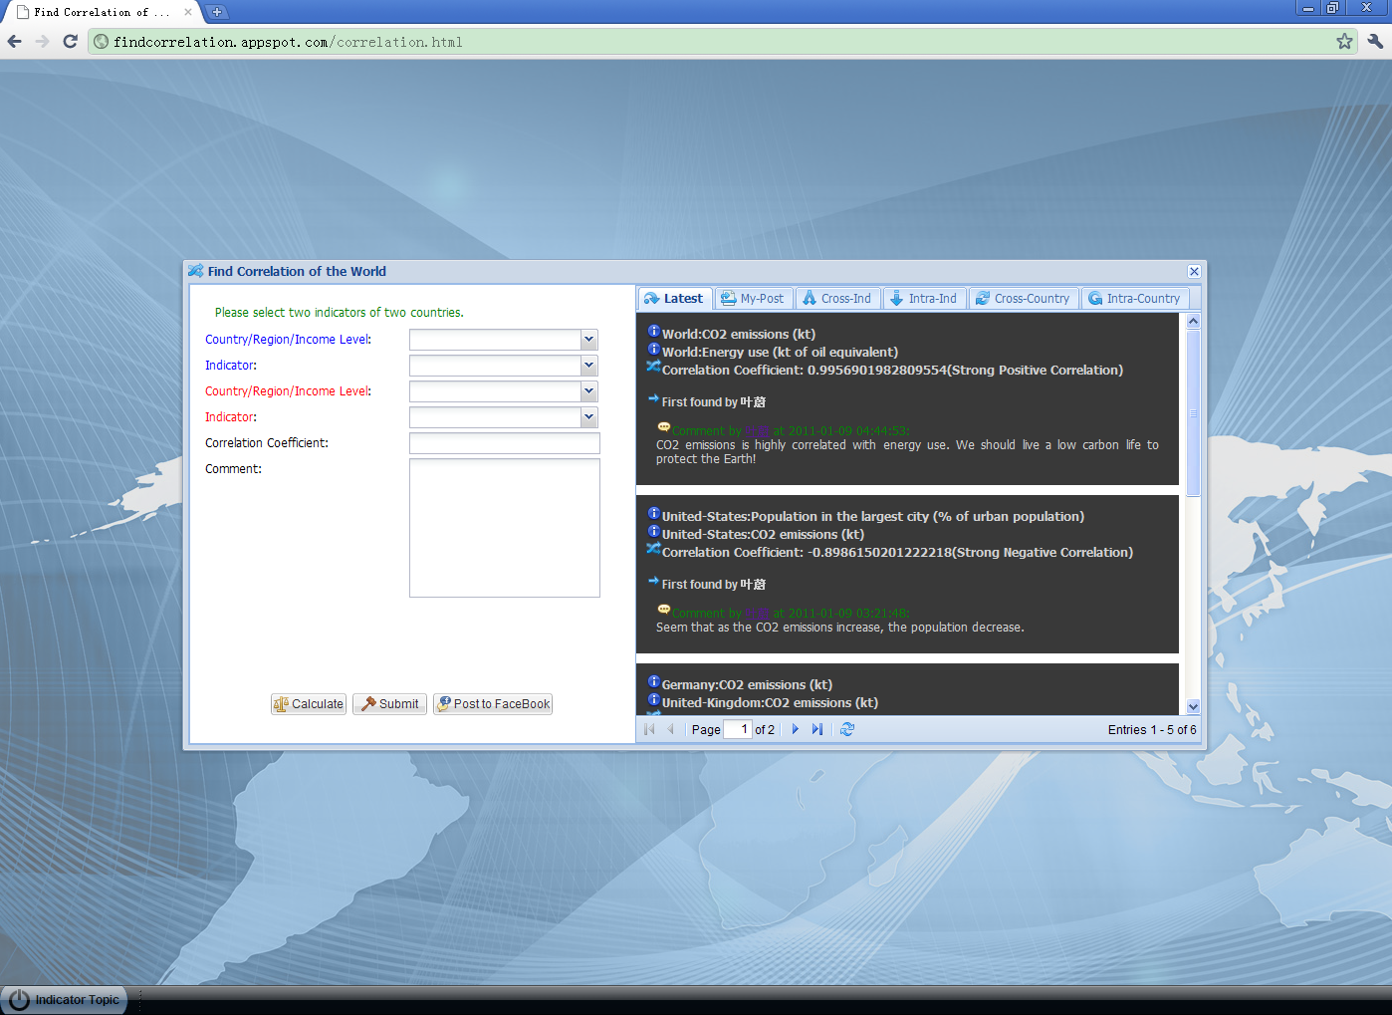Go back in the browser

(x=15, y=41)
